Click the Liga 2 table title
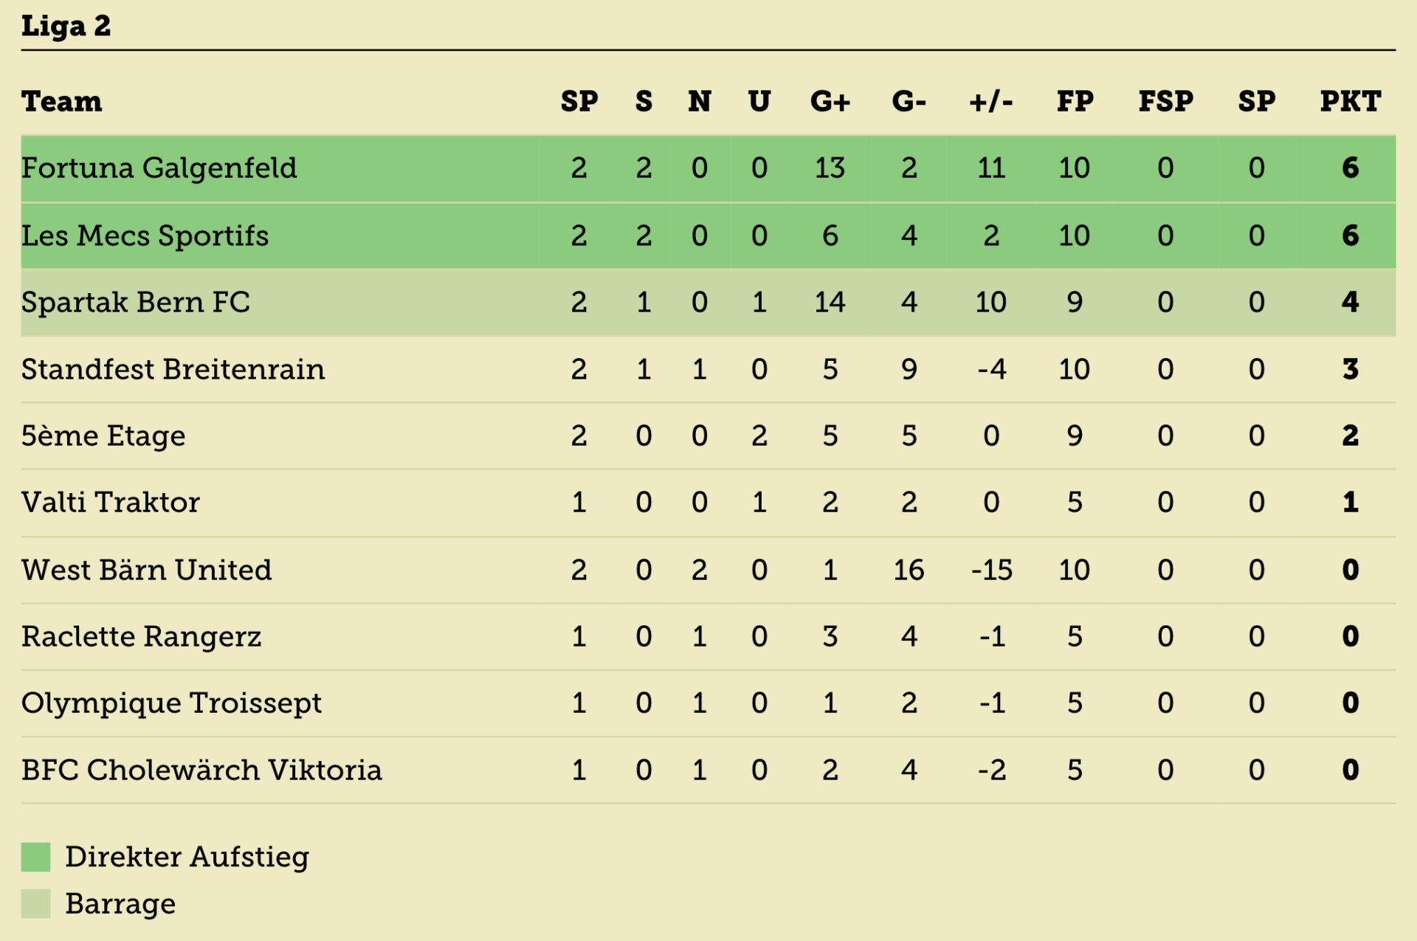The height and width of the screenshot is (941, 1417). pyautogui.click(x=66, y=26)
